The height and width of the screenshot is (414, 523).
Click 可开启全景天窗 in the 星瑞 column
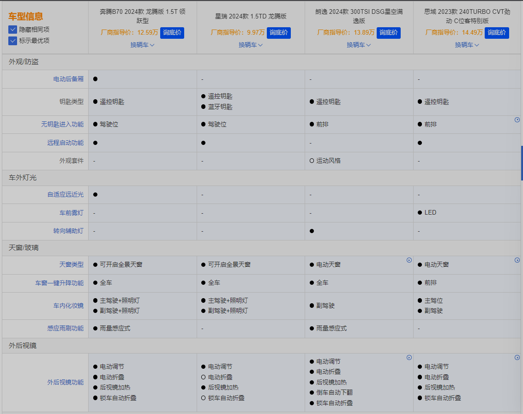point(229,264)
